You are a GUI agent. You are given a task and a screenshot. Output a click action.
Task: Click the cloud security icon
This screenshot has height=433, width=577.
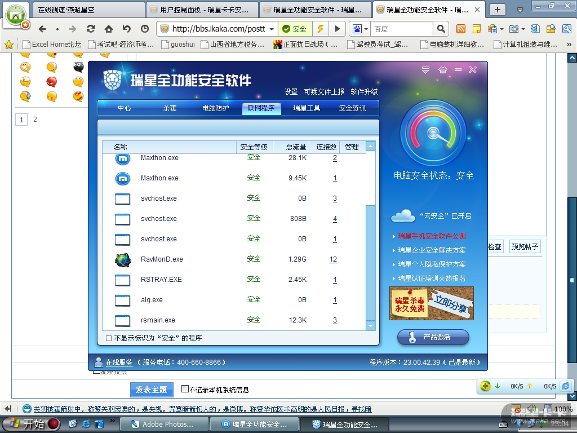tap(403, 216)
